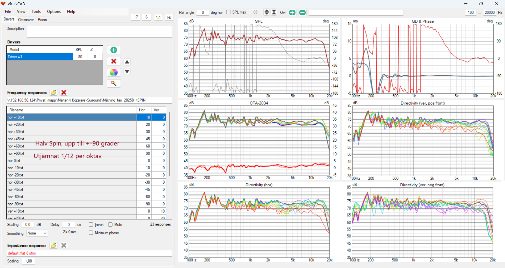The width and height of the screenshot is (505, 268).
Task: Select the hor +30.txt response row
Action: (x=86, y=132)
